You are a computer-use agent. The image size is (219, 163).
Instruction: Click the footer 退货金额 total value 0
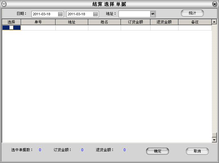(x=124, y=150)
